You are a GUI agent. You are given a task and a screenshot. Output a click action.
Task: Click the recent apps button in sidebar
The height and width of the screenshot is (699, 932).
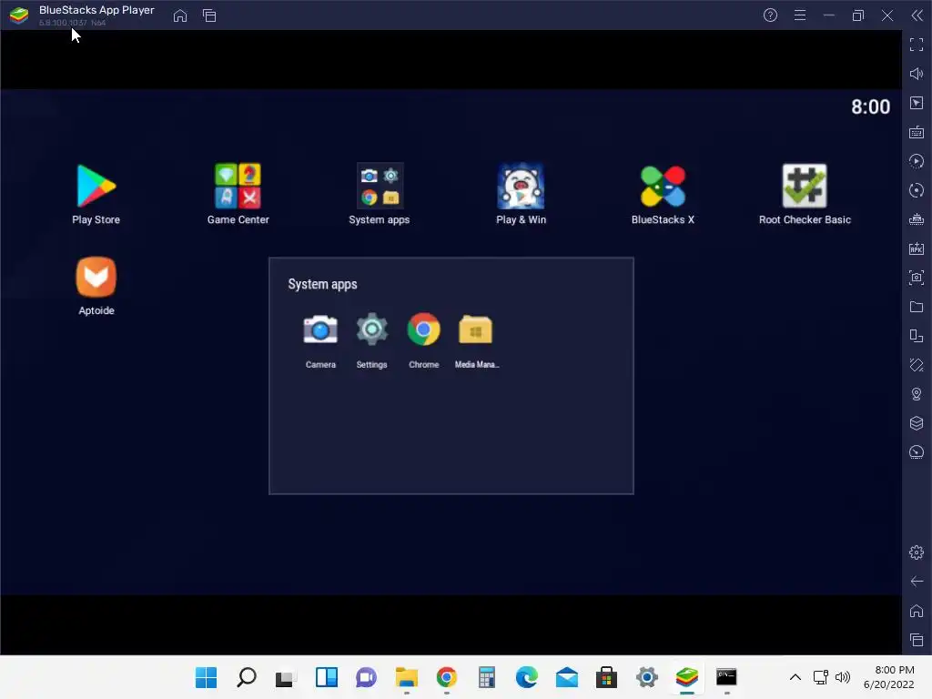[x=917, y=640]
